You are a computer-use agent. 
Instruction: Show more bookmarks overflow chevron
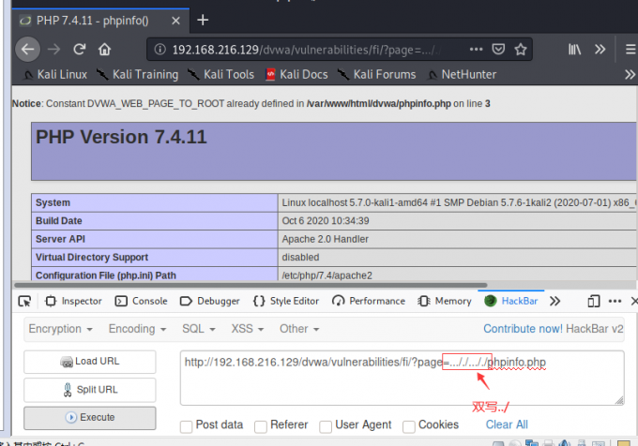pos(630,74)
